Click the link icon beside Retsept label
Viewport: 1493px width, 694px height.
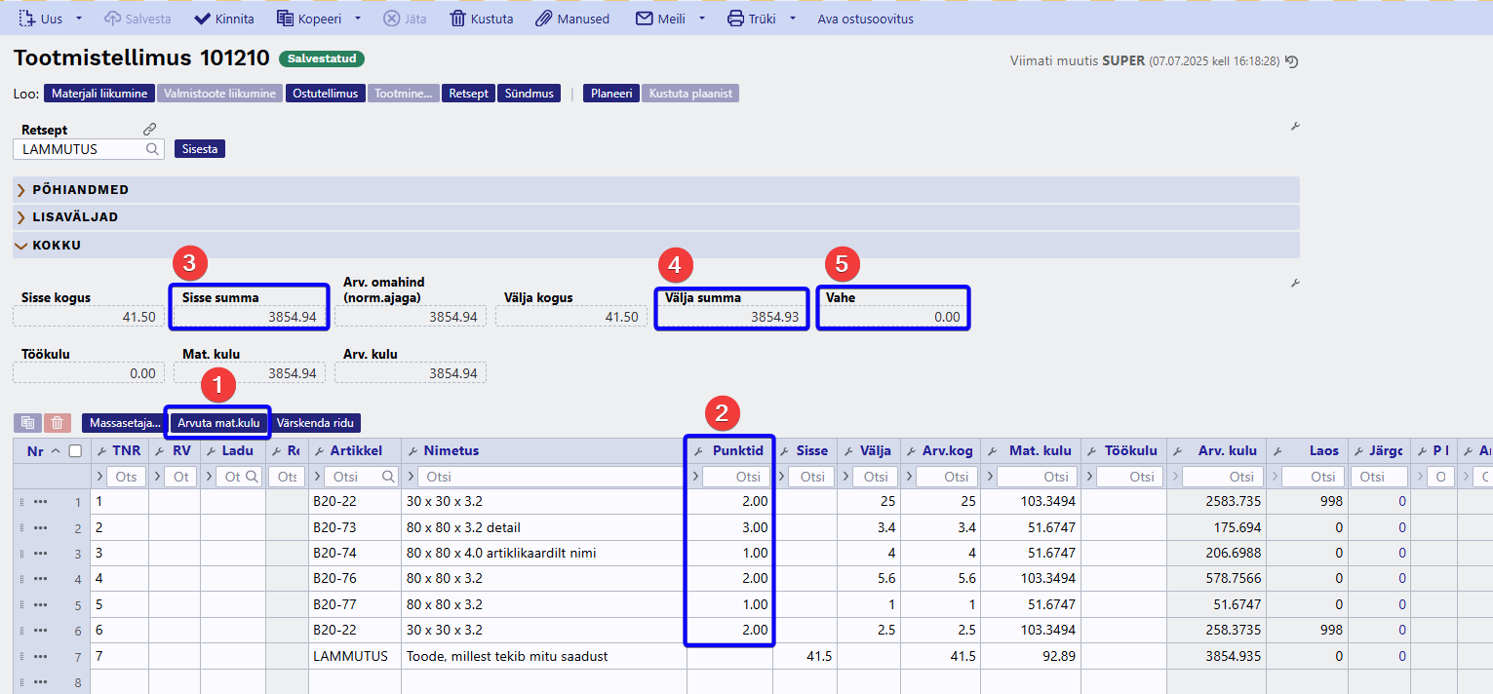[149, 130]
